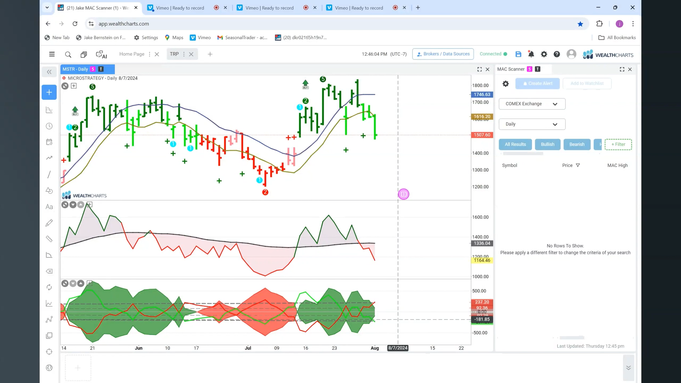Switch to the TRP workspace tab
Screen dimensions: 681x383
pyautogui.click(x=174, y=54)
